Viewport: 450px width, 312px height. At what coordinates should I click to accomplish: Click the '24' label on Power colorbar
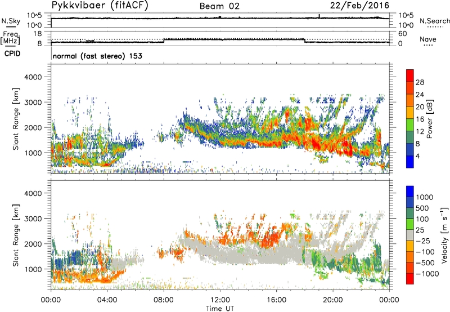(x=420, y=95)
